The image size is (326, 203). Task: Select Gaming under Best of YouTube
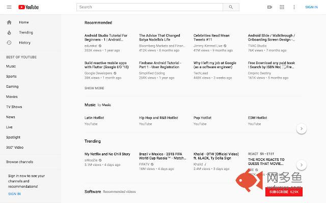pyautogui.click(x=12, y=87)
